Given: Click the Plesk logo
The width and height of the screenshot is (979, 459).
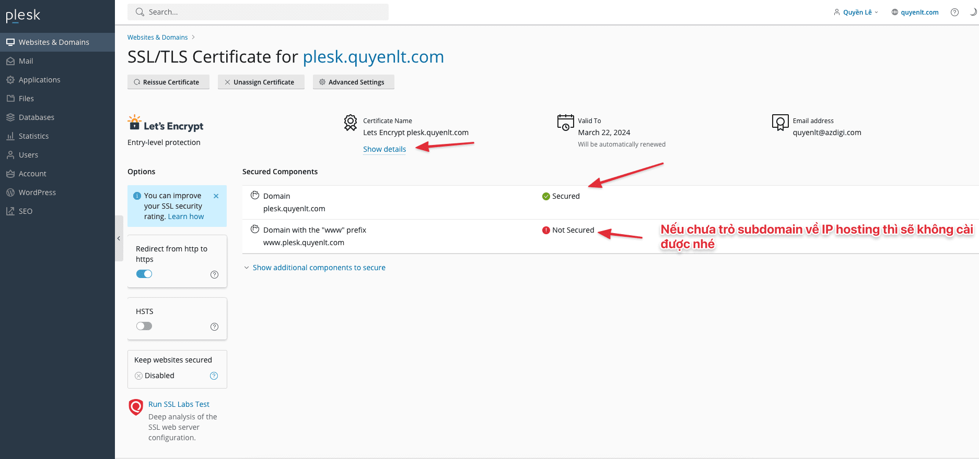Looking at the screenshot, I should (x=23, y=16).
